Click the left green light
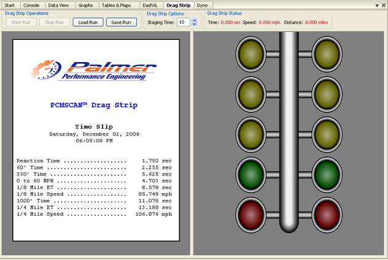This screenshot has height=260, width=388. (x=250, y=175)
